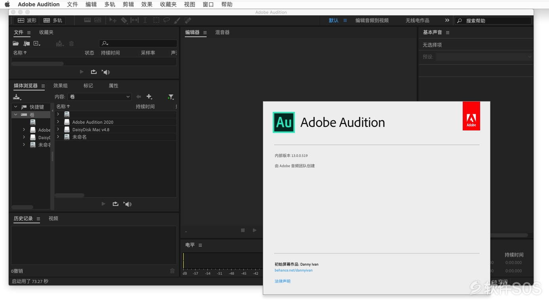Open the Apple menu
The width and height of the screenshot is (549, 300).
[x=7, y=4]
